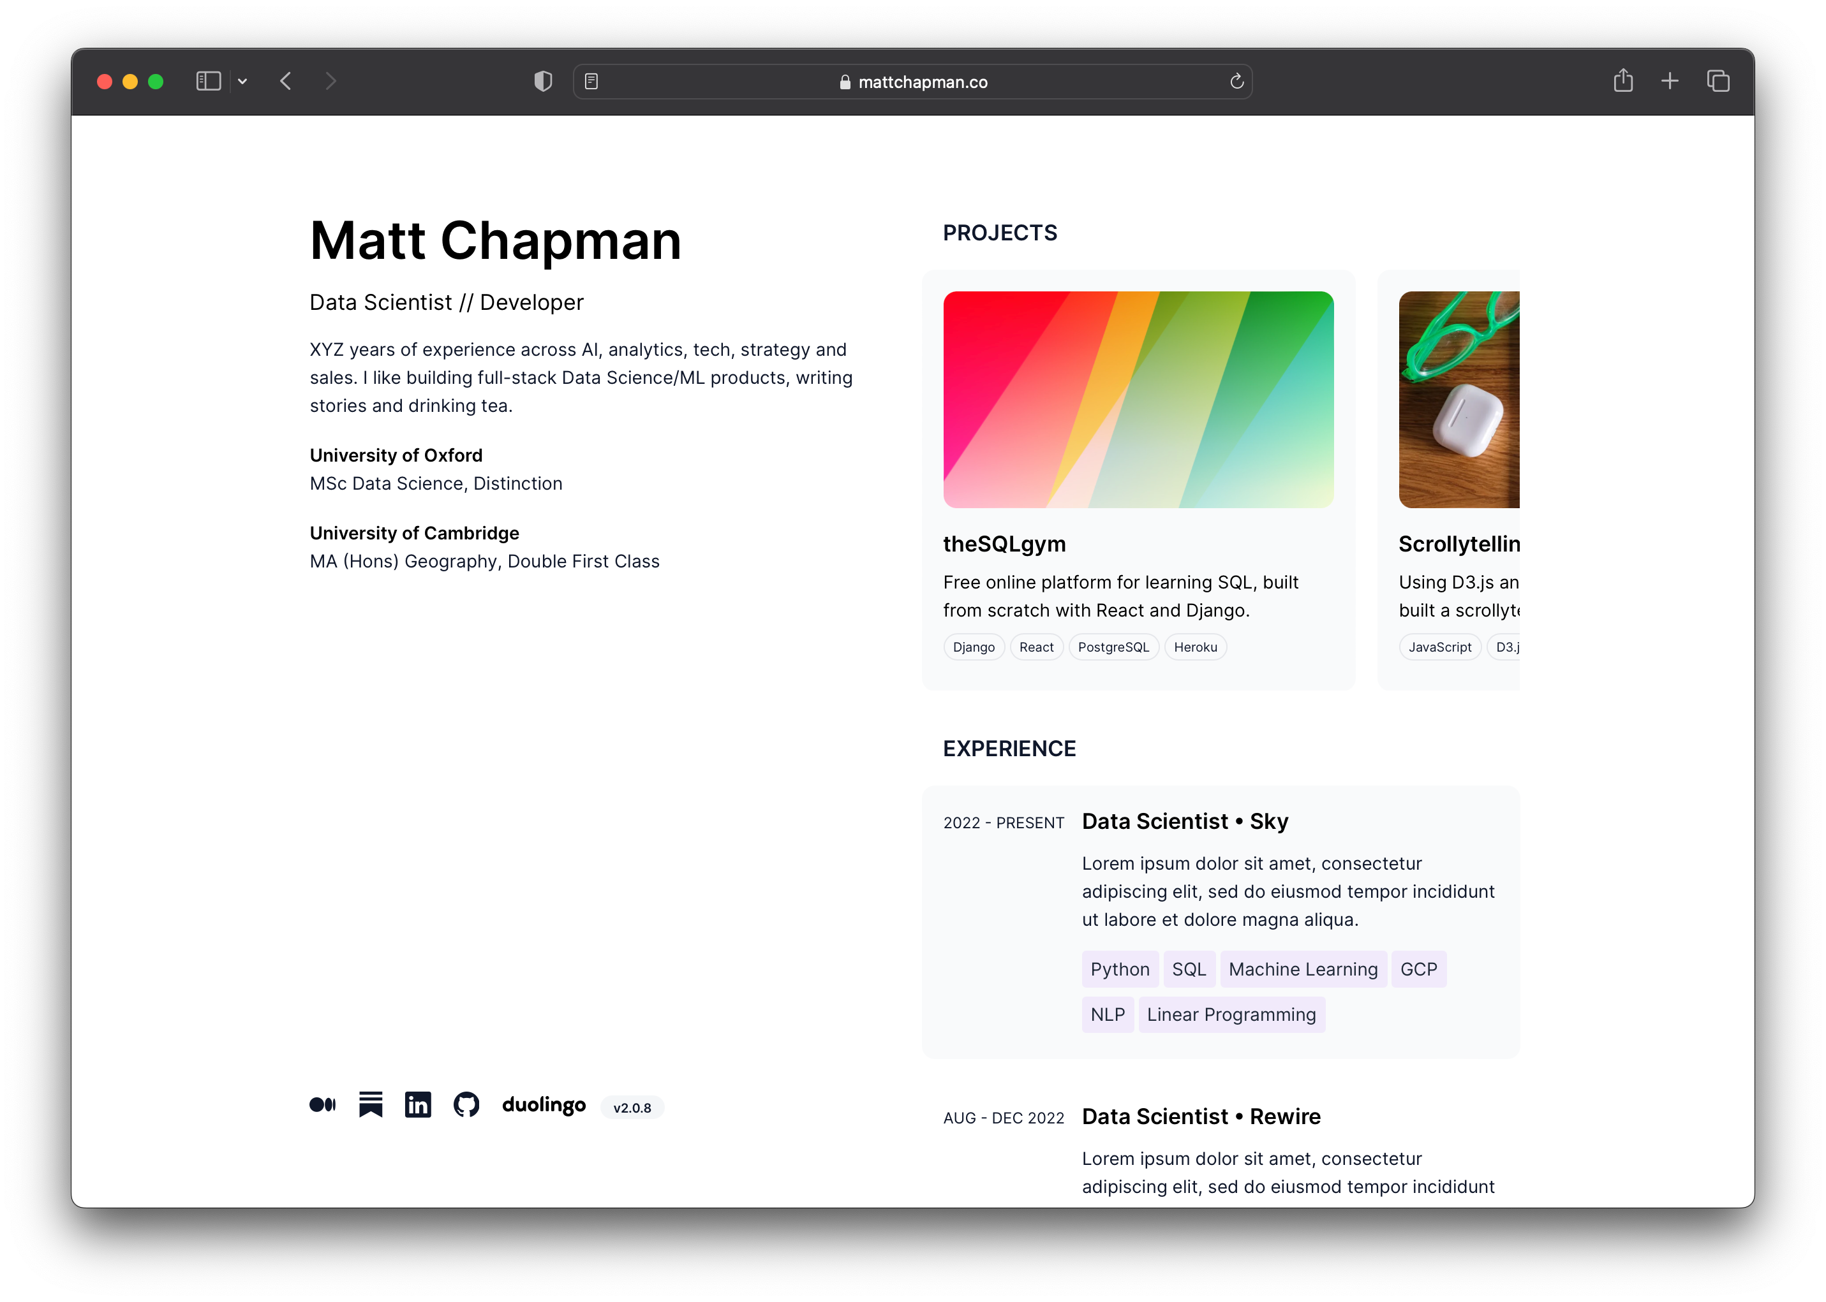
Task: Select the PostgreSQL tag on theSQLgym
Action: [1113, 647]
